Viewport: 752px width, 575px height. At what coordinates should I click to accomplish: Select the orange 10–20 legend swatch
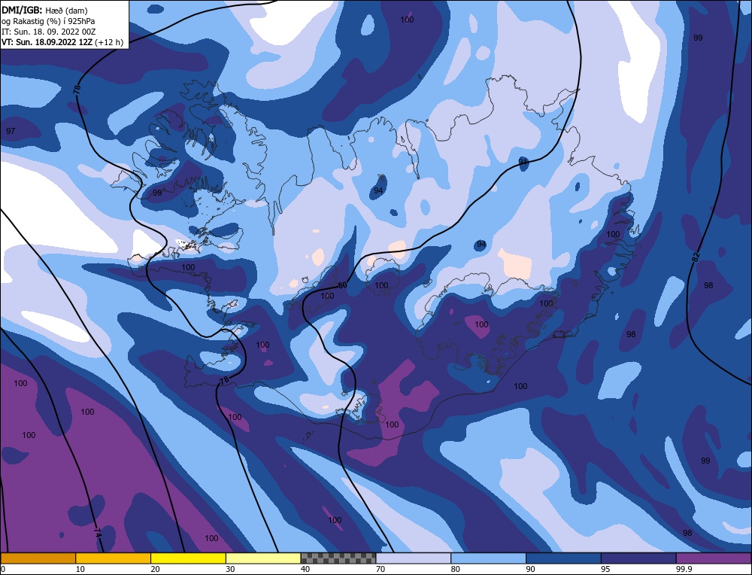pyautogui.click(x=114, y=558)
